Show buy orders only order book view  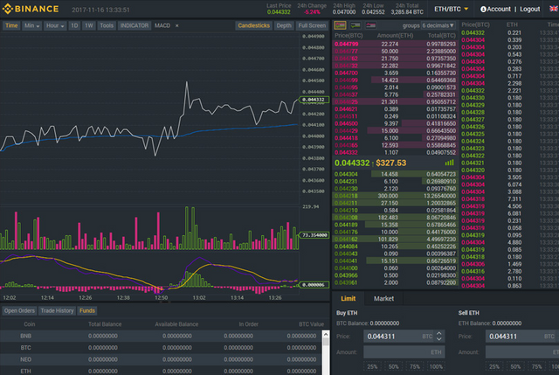tap(355, 25)
